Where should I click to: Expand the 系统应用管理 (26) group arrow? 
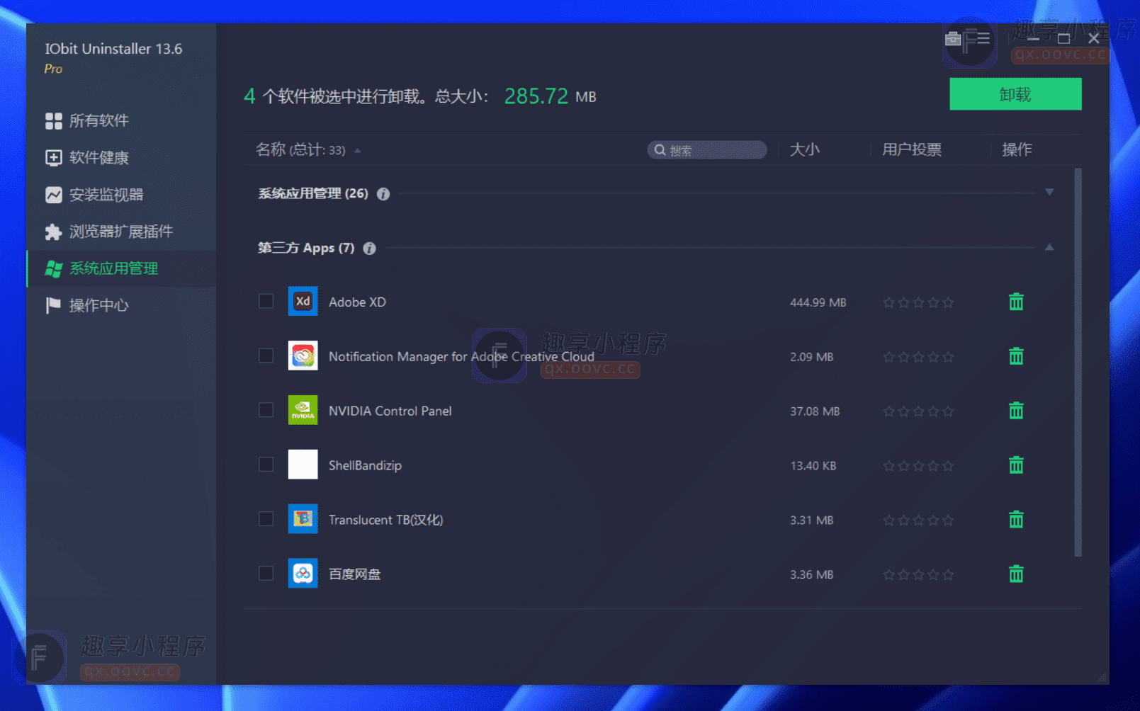1049,193
